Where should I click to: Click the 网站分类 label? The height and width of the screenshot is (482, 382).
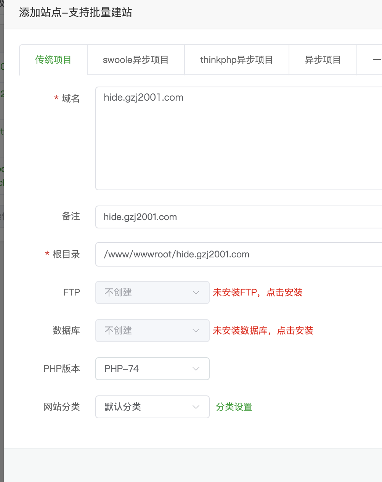point(62,407)
